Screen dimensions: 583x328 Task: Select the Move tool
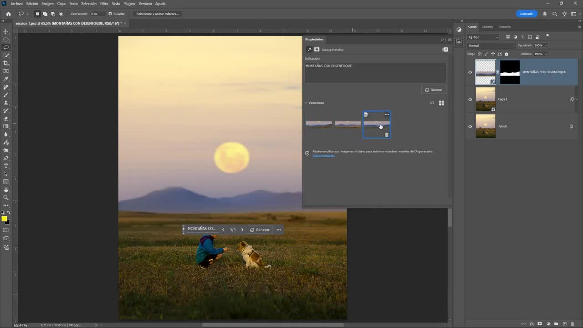pyautogui.click(x=6, y=32)
